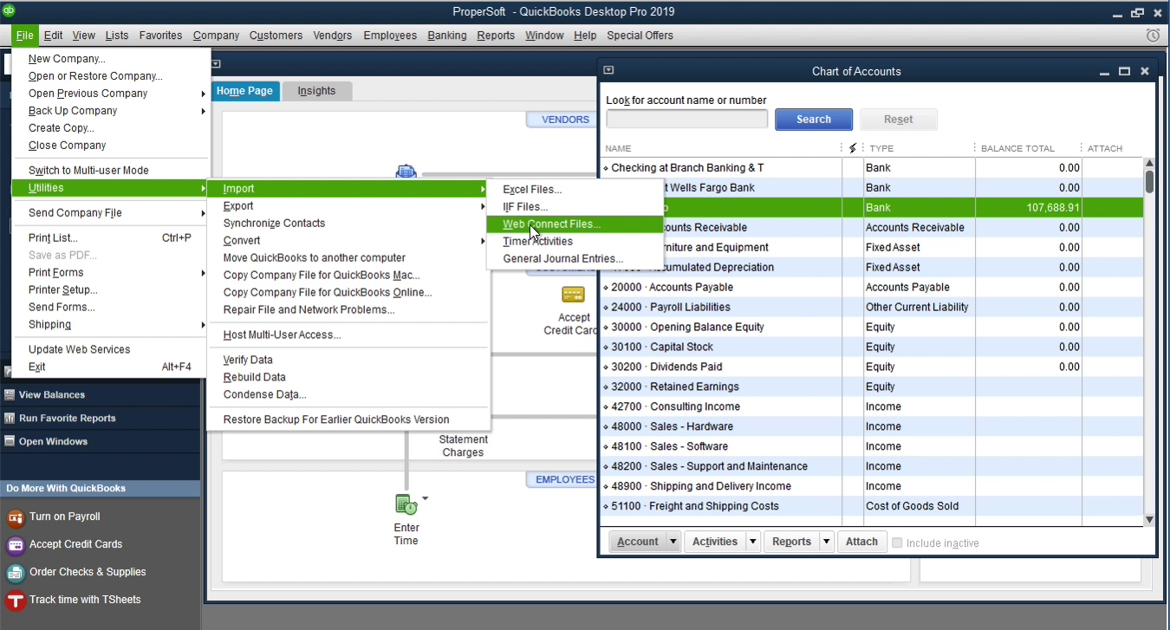
Task: Open the Reports dropdown arrow in Chart of Accounts
Action: [827, 542]
